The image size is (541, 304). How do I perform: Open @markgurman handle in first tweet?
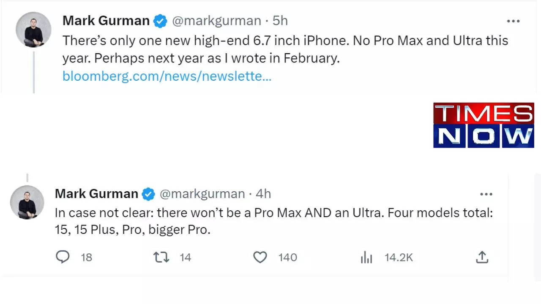click(216, 21)
